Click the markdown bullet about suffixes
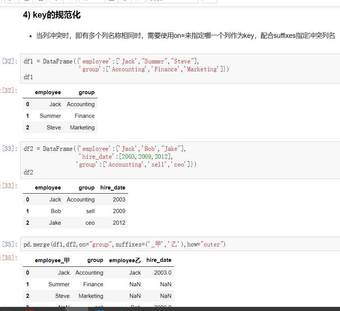 pos(185,36)
